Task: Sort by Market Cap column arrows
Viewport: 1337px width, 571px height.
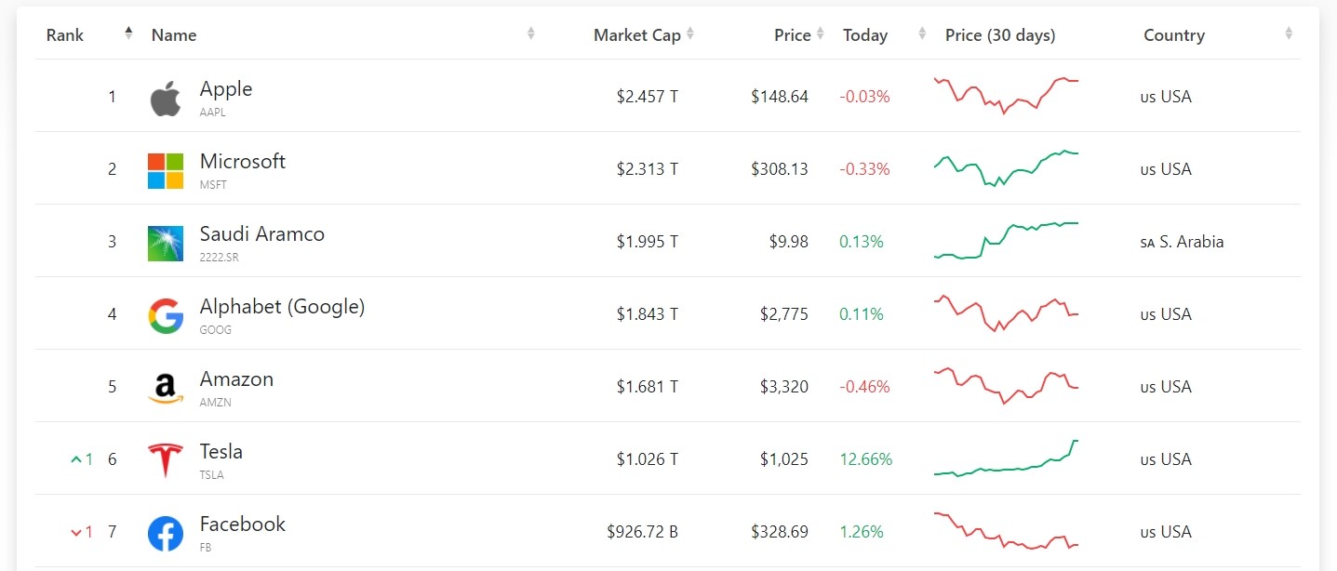Action: 690,34
